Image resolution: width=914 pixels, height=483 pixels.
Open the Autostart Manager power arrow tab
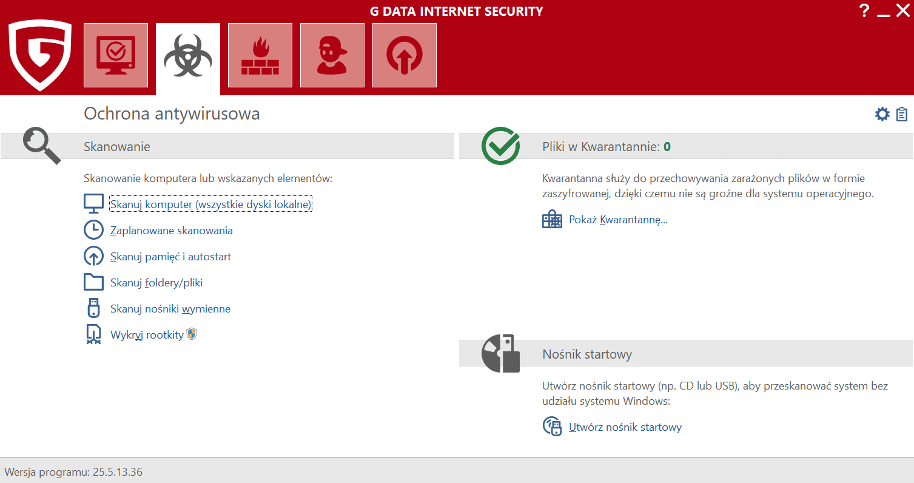coord(404,55)
